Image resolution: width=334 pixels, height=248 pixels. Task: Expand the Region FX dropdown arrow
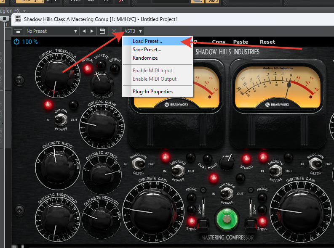pyautogui.click(x=24, y=11)
